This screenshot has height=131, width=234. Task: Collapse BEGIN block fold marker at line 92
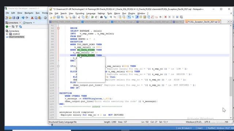point(58,28)
